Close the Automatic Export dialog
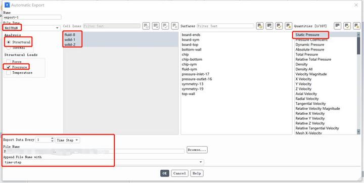This screenshot has width=364, height=183. point(356,5)
